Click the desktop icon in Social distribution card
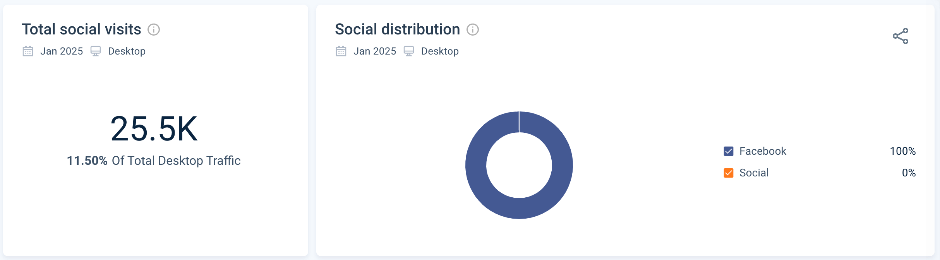The height and width of the screenshot is (260, 940). pos(409,51)
